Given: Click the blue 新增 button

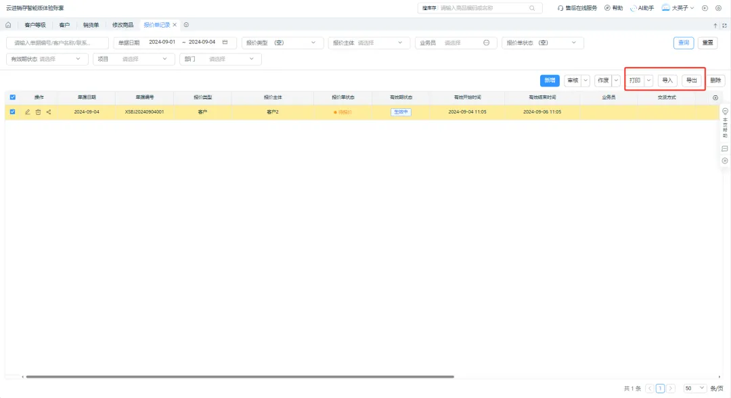Looking at the screenshot, I should click(x=550, y=80).
